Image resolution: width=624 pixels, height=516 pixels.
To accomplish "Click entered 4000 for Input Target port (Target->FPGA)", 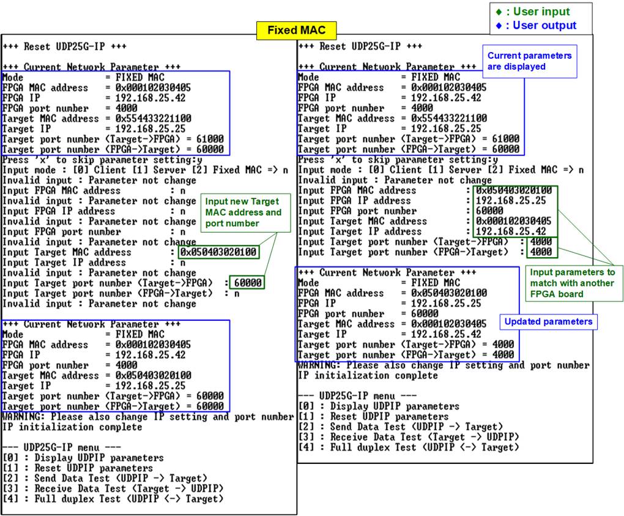I will 541,242.
